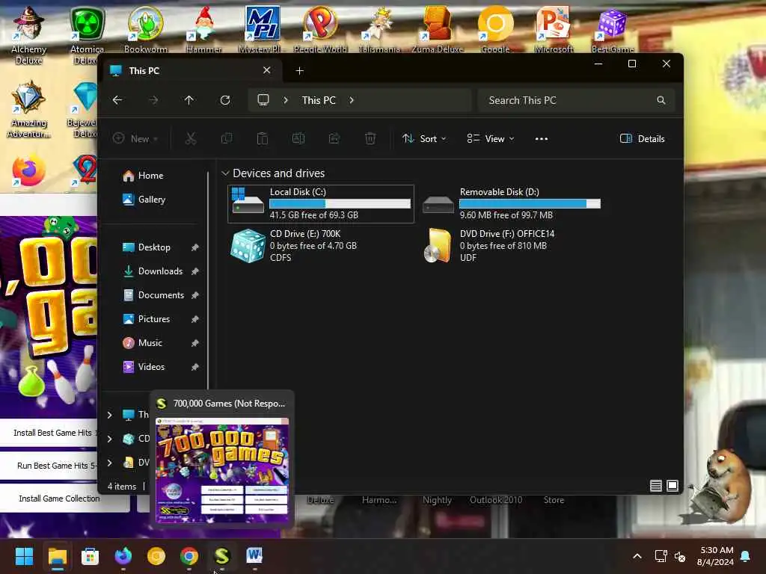Click the chevron before This PC breadcrumb

click(286, 100)
